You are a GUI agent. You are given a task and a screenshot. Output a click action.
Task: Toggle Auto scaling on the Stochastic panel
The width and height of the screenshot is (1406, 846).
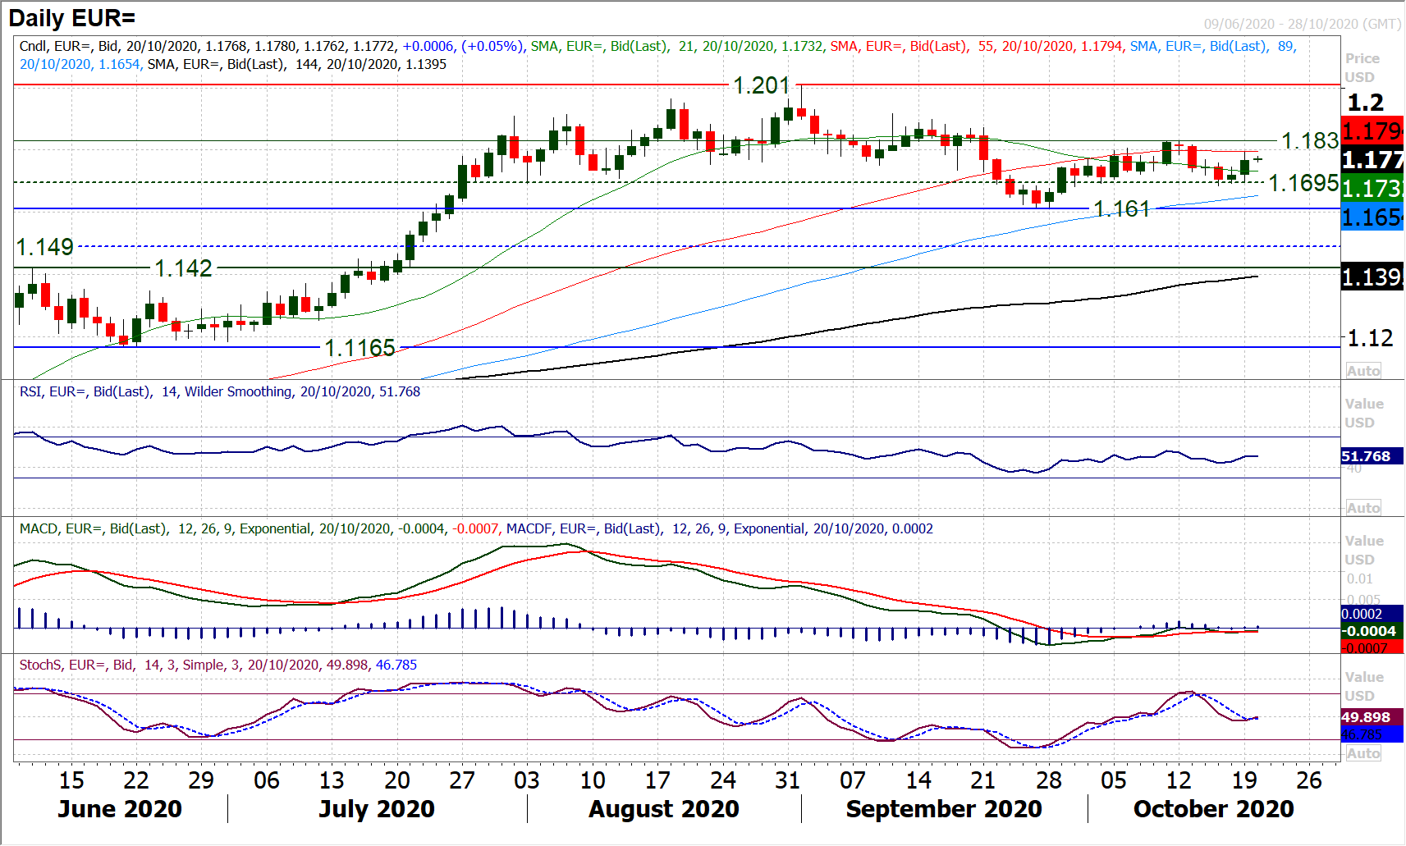tap(1362, 753)
